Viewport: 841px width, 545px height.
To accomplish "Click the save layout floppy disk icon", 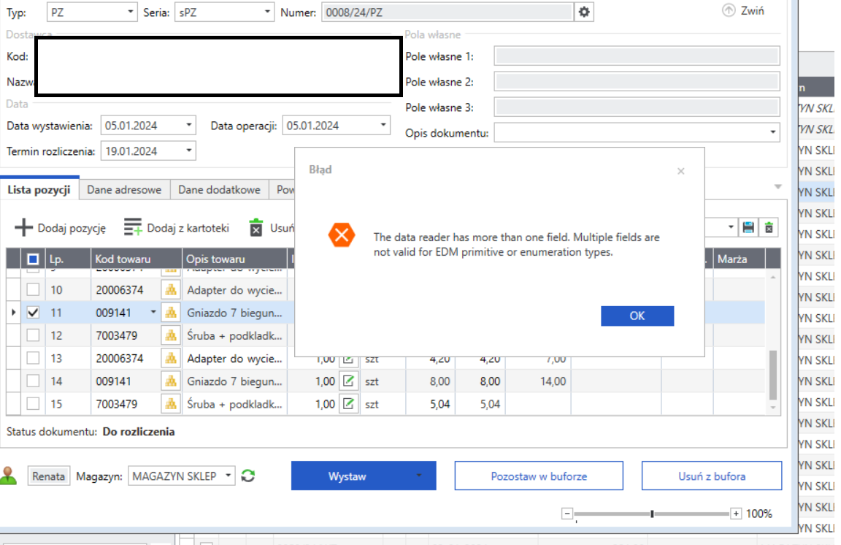I will click(x=748, y=228).
